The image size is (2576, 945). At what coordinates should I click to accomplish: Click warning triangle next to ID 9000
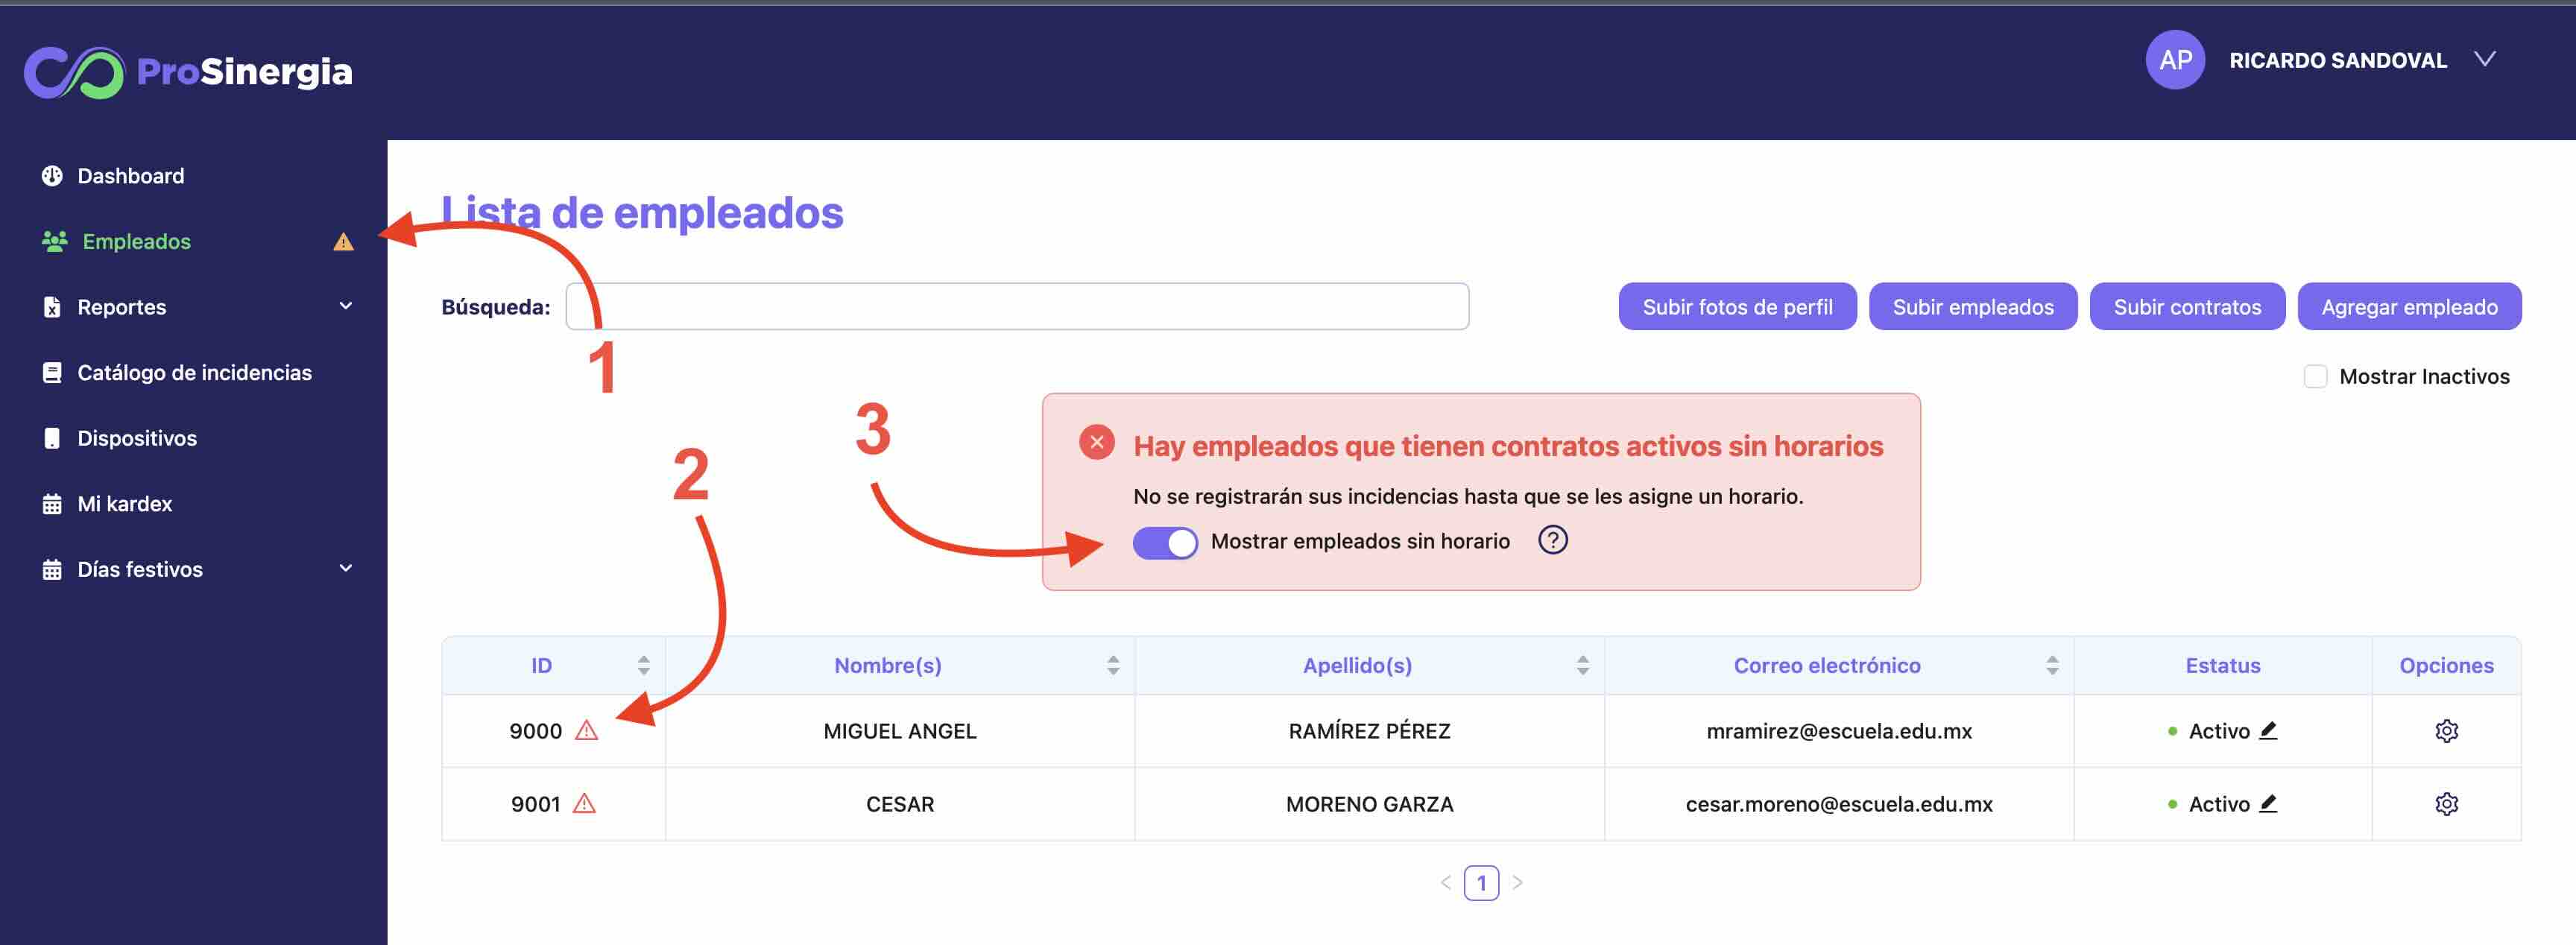(x=587, y=730)
